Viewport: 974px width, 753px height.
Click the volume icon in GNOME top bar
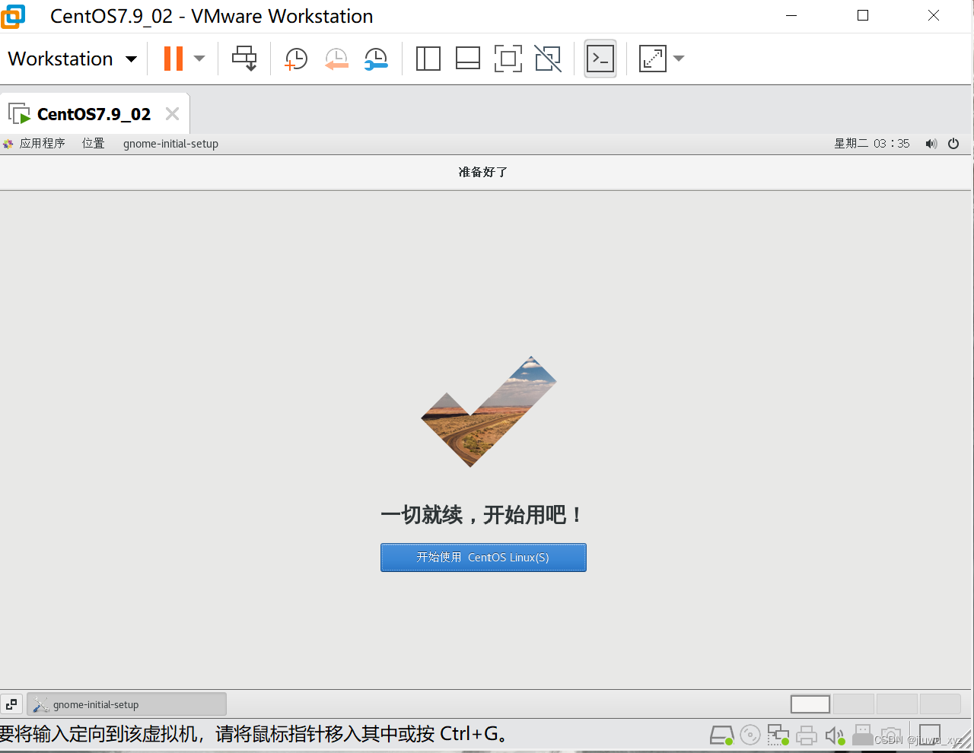931,143
